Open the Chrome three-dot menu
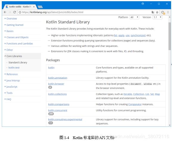 pos(168,12)
